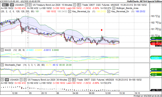The width and height of the screenshot is (162, 97).
Task: Click the USAM20 symbol name in the top chart
Action: pos(19,5)
